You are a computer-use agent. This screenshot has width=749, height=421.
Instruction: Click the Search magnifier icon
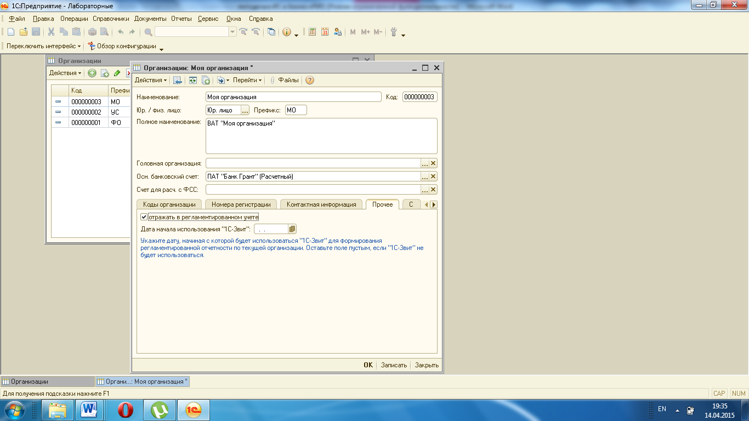pyautogui.click(x=148, y=32)
